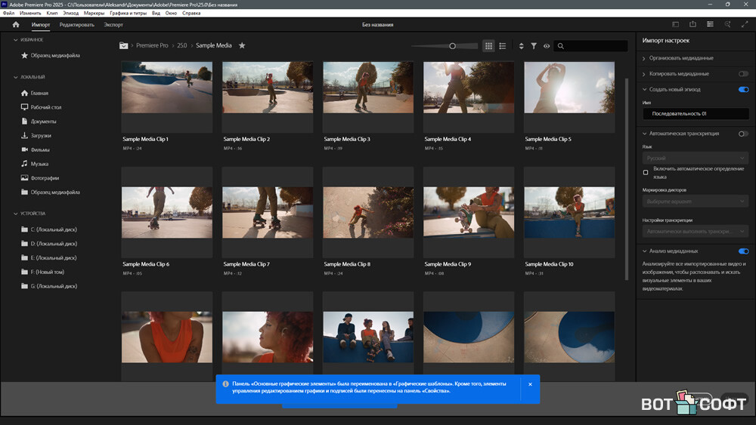Switch to the Экспорт tab

(113, 25)
